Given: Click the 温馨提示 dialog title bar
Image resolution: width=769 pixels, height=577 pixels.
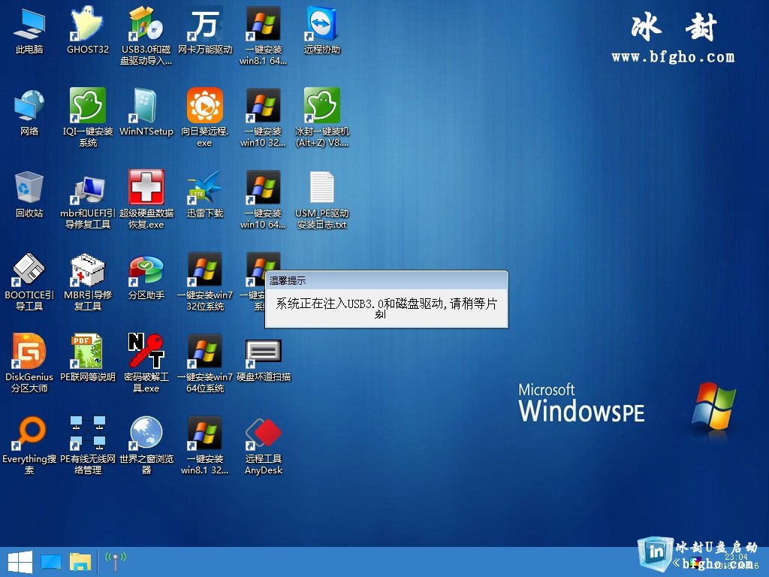Looking at the screenshot, I should [x=387, y=280].
